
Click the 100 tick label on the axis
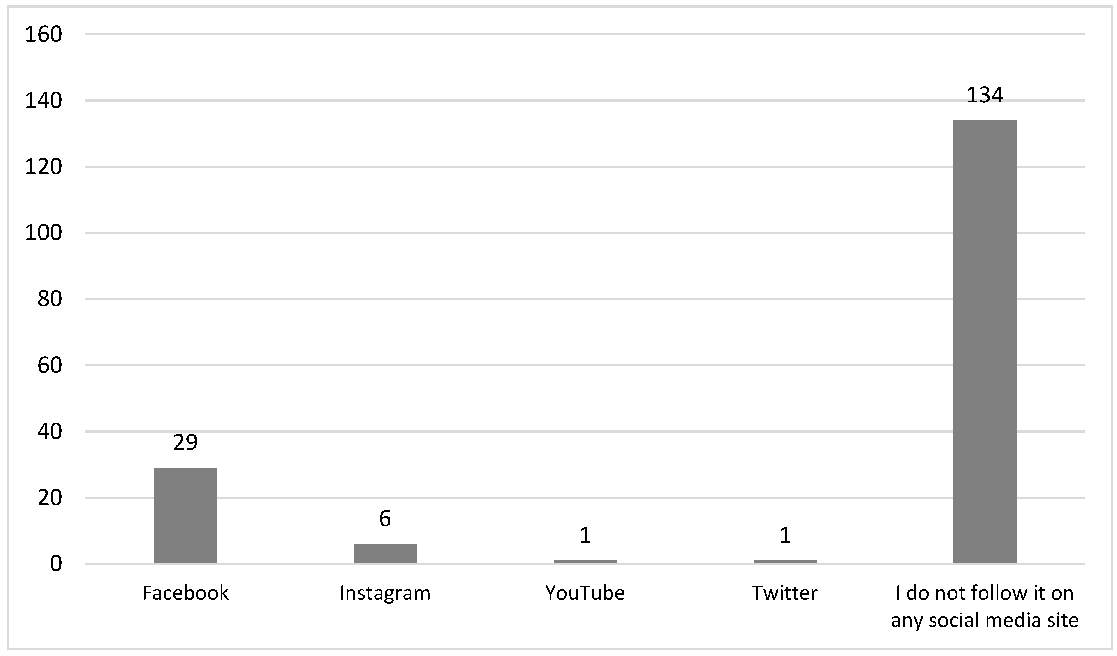pos(43,233)
